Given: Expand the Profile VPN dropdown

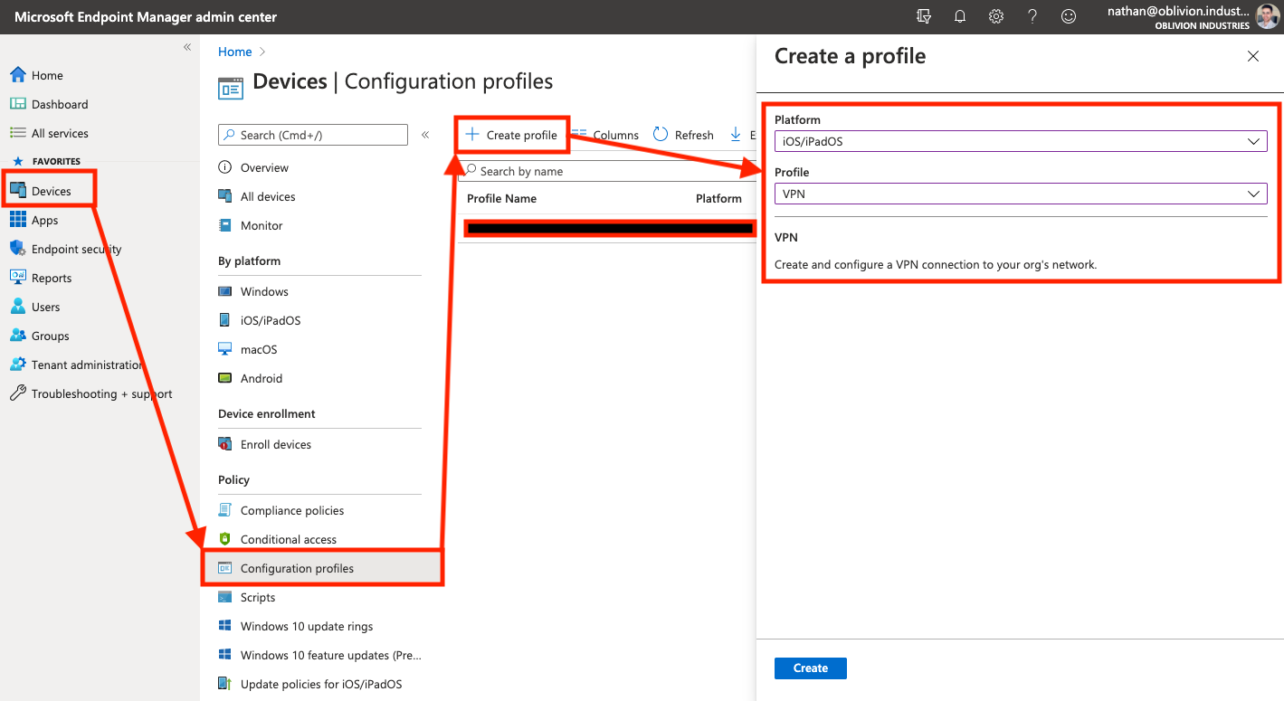Looking at the screenshot, I should 1021,194.
